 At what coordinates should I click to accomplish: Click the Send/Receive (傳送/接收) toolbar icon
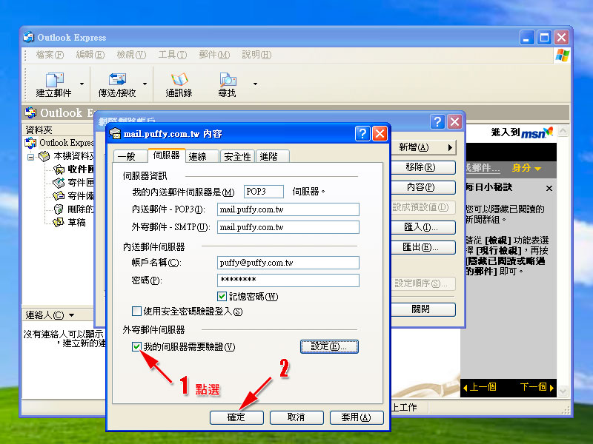click(x=117, y=79)
